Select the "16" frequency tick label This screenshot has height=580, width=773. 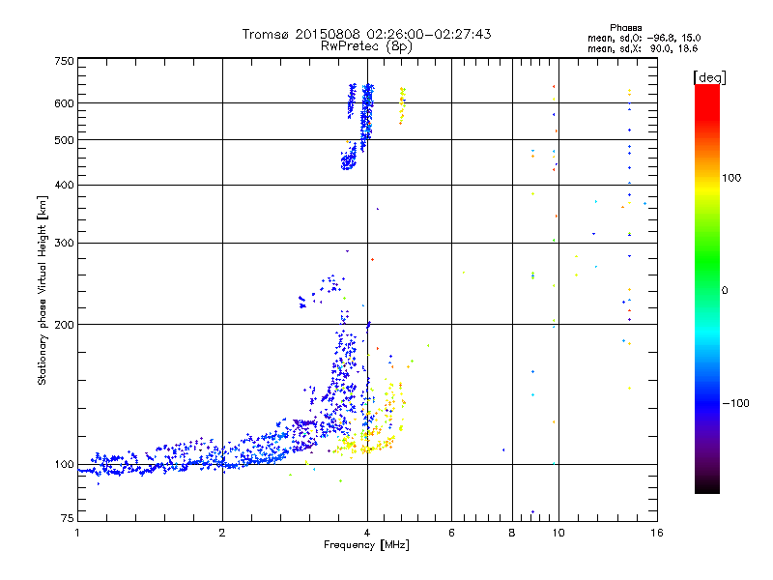tap(657, 533)
